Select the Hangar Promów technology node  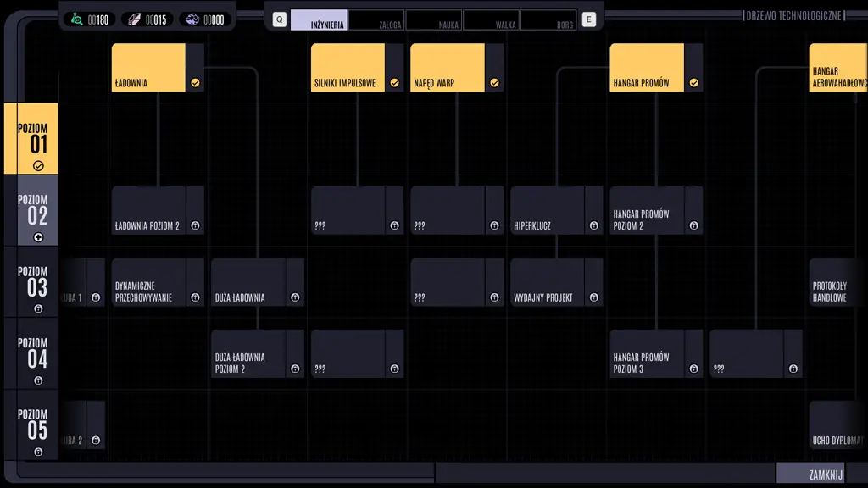646,68
